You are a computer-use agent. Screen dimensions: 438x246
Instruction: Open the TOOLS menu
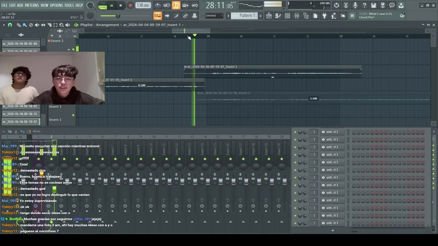[69, 5]
